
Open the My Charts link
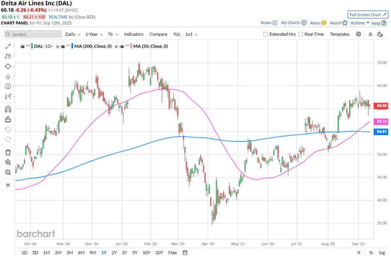click(293, 23)
